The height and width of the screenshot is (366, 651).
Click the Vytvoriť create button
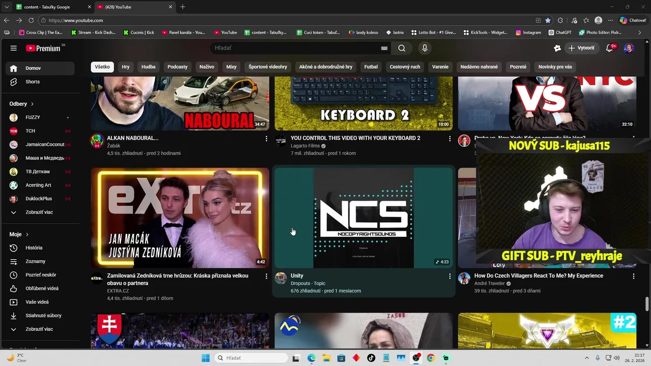coord(582,48)
